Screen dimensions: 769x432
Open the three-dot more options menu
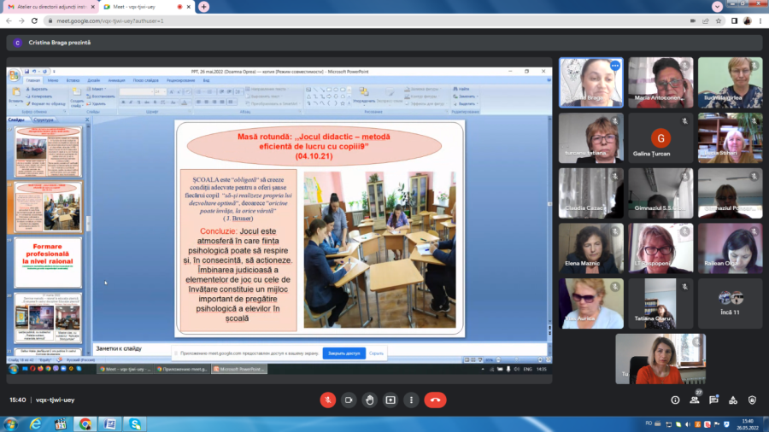(x=411, y=400)
